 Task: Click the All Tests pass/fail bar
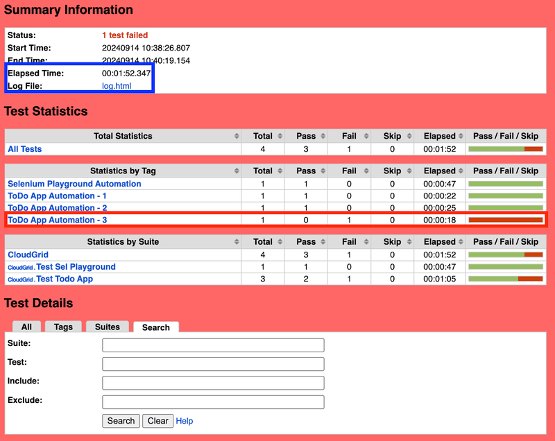pyautogui.click(x=506, y=149)
